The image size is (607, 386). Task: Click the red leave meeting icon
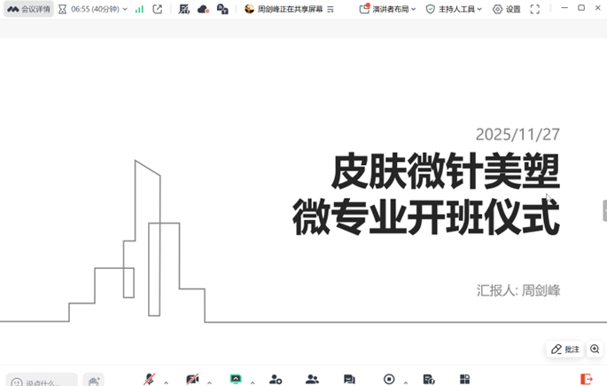coord(586,379)
